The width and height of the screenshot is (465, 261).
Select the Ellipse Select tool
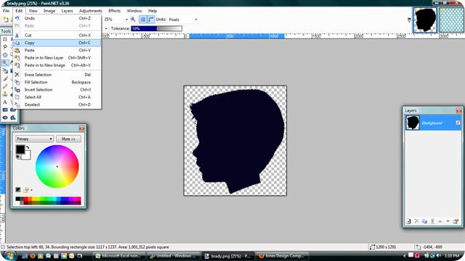coord(5,55)
